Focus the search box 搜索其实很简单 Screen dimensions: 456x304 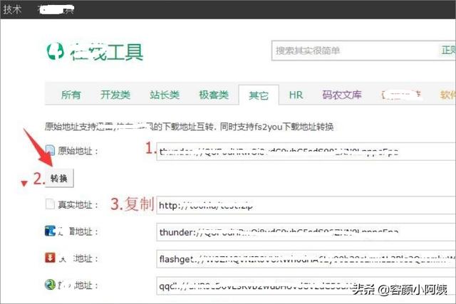click(353, 51)
